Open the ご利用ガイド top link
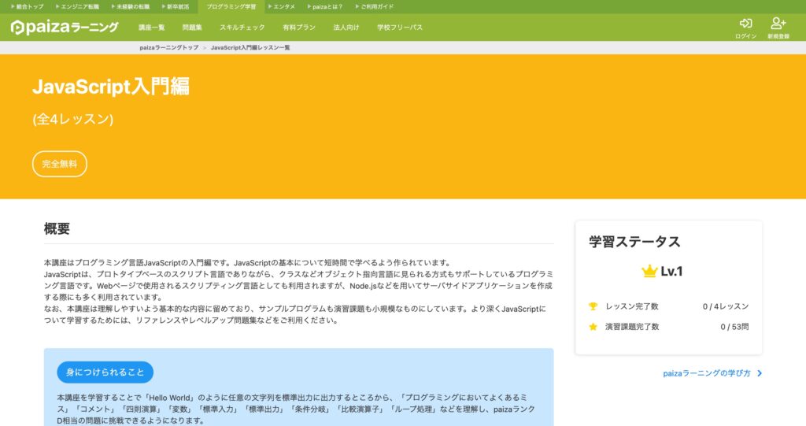806x426 pixels. (x=375, y=6)
